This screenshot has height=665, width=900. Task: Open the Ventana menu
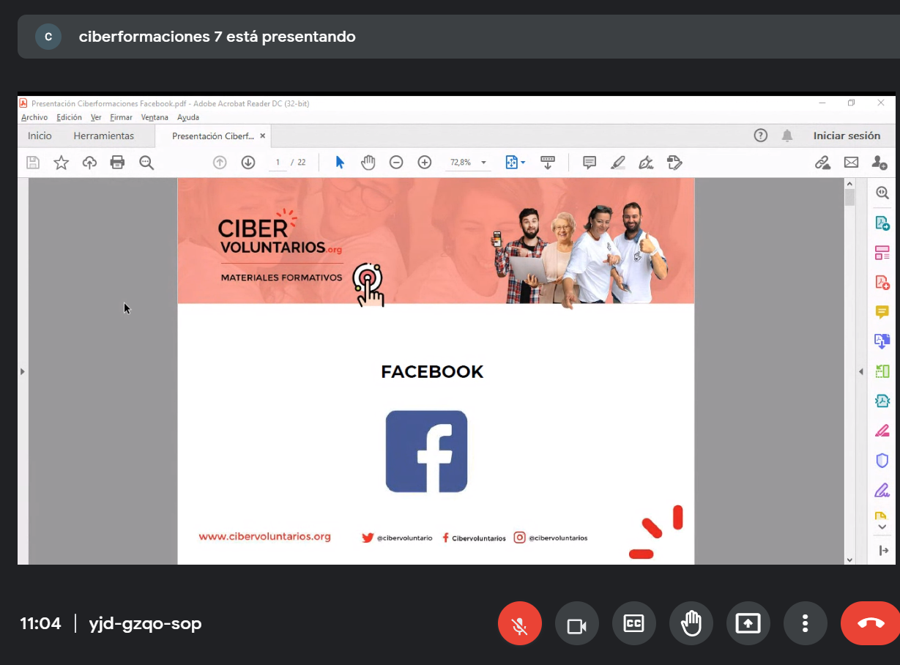coord(155,117)
